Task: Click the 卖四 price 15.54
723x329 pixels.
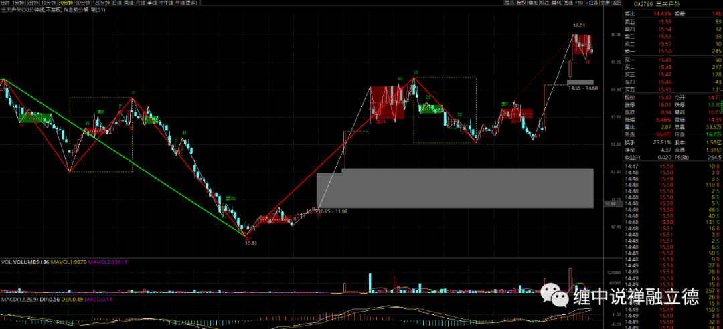Action: [665, 29]
